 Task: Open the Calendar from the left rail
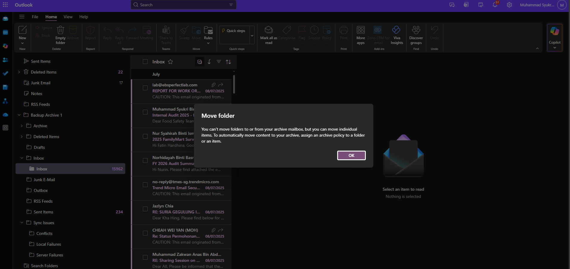tap(5, 32)
